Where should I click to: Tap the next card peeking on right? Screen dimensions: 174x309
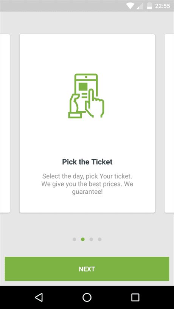(x=169, y=123)
